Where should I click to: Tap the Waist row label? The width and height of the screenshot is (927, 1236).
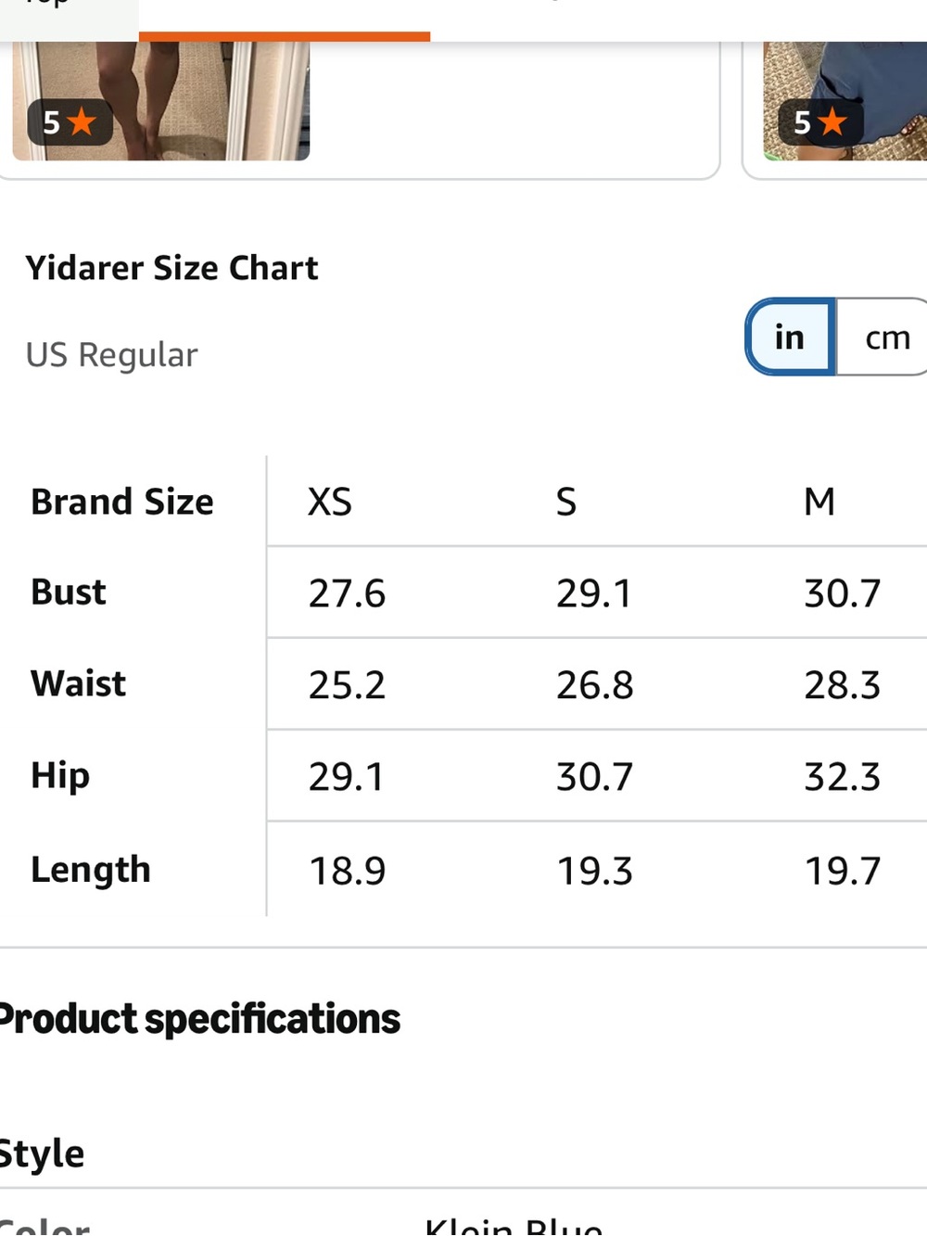[79, 683]
